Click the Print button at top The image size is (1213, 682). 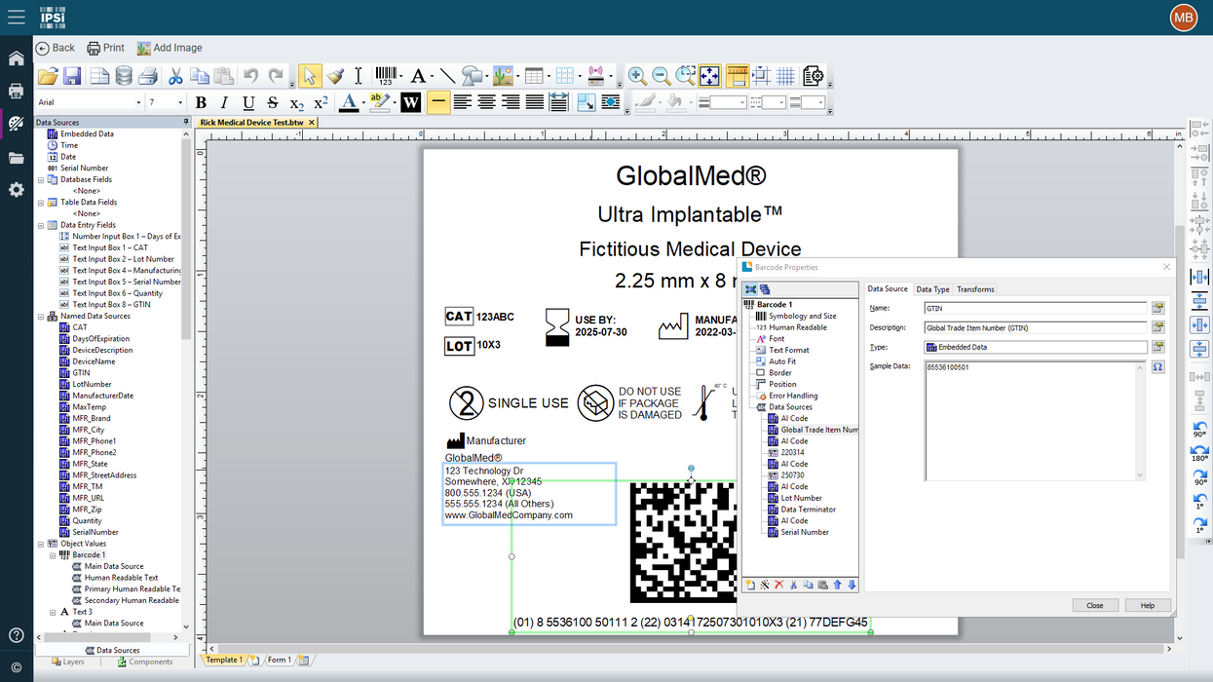(106, 48)
